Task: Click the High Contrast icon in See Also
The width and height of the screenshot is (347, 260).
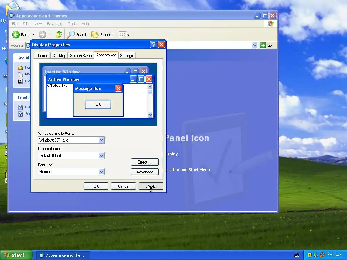Action: point(20,81)
